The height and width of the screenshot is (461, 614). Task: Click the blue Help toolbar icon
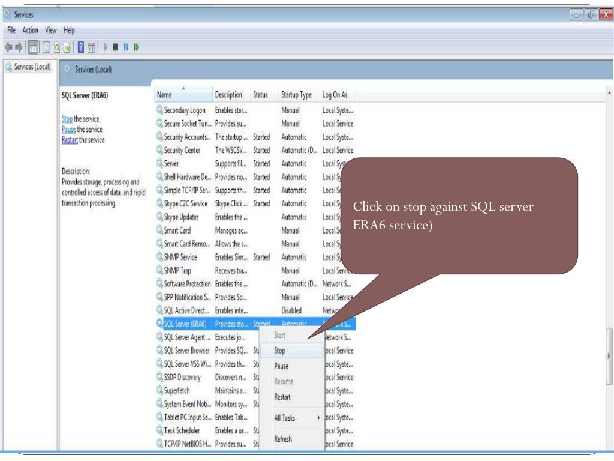tap(81, 47)
